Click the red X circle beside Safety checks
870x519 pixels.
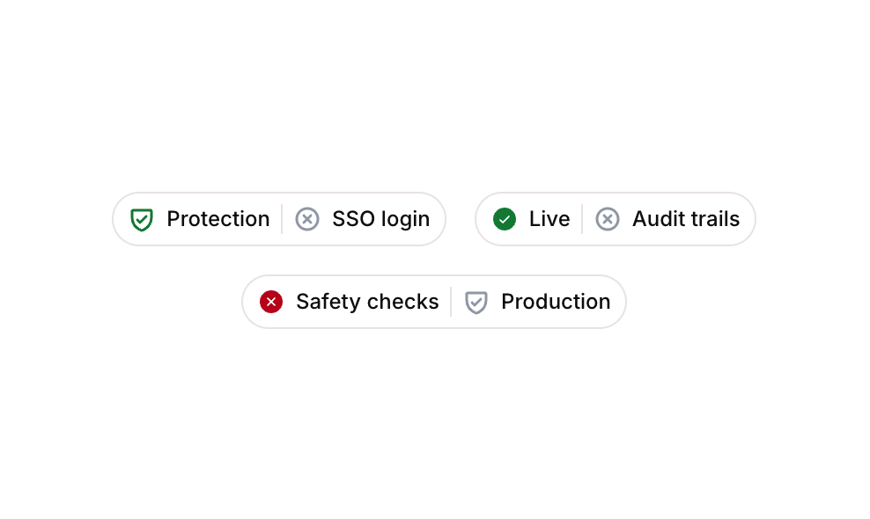click(271, 302)
